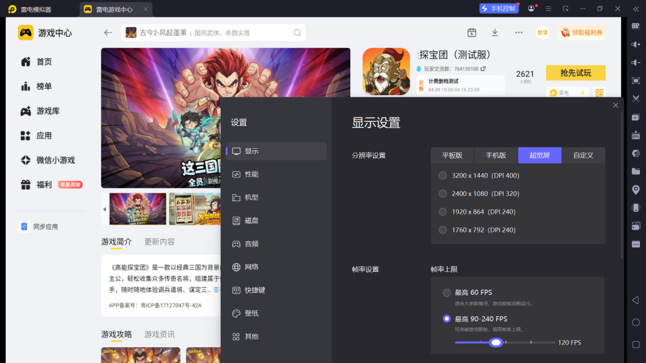Click the FPS slider handle
Screen dimensions: 646x363
tap(496, 343)
